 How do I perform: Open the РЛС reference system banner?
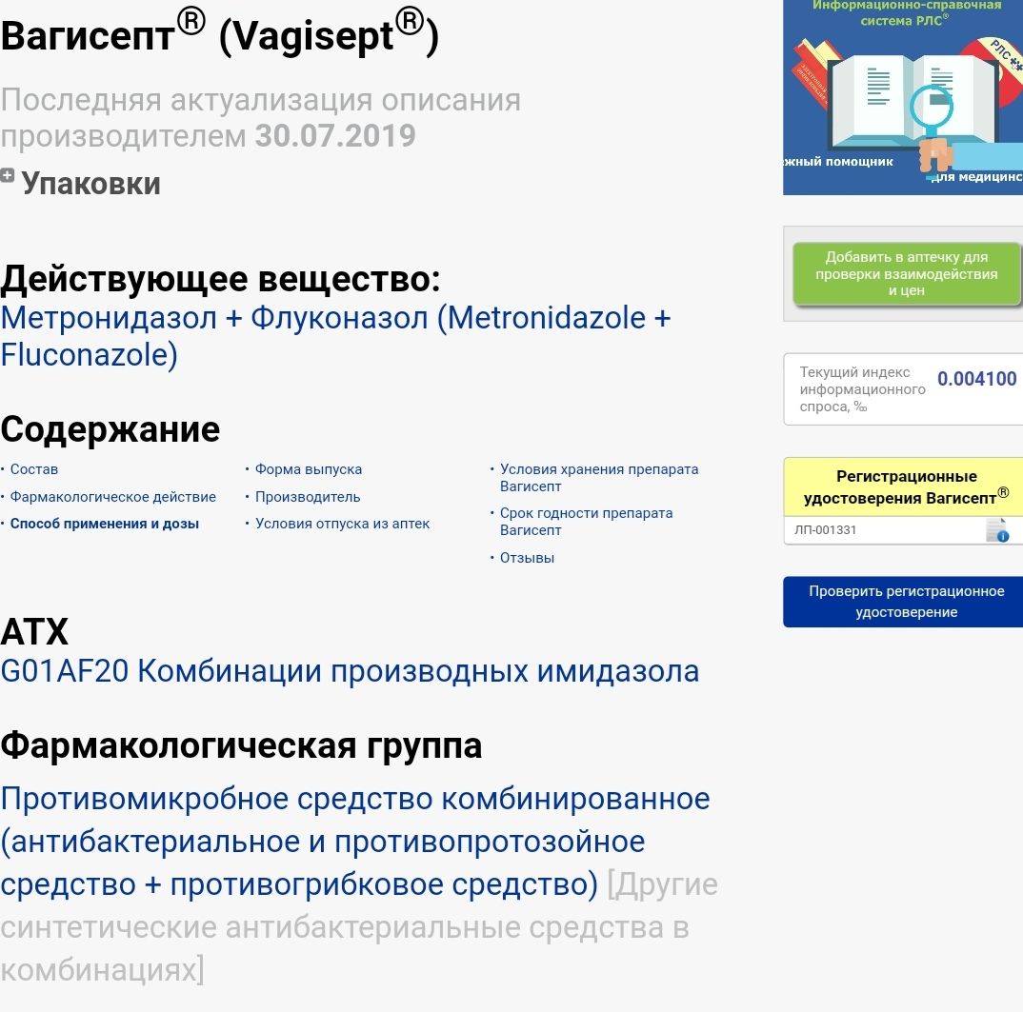903,97
